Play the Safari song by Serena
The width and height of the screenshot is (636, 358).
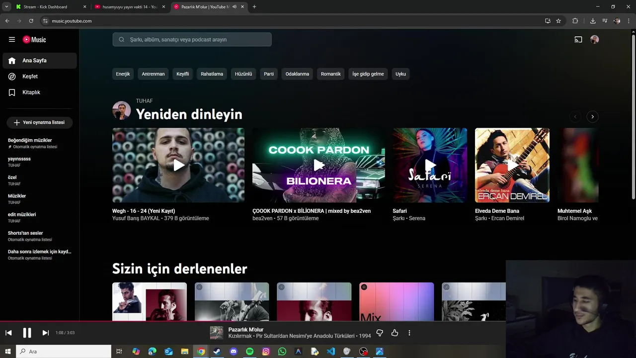coord(430,165)
